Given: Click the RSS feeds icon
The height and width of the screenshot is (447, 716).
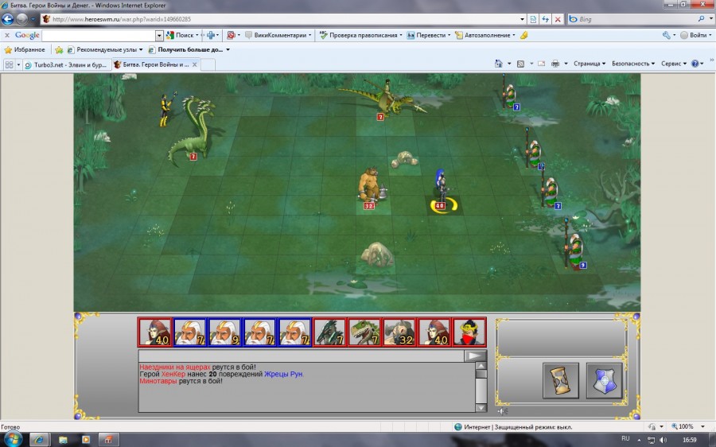Looking at the screenshot, I should point(520,64).
